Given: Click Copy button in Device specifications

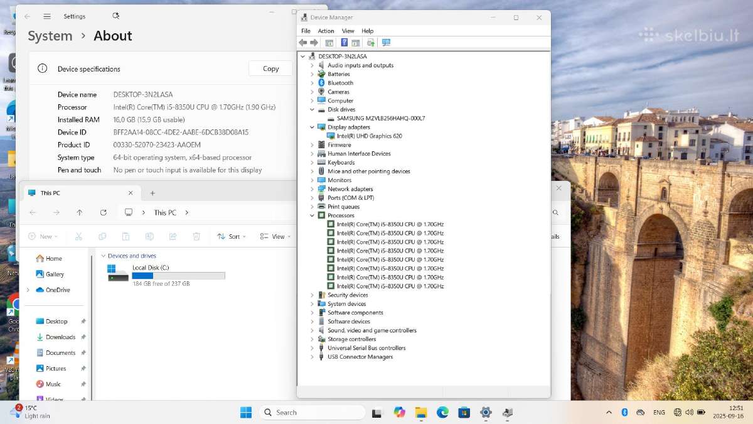Looking at the screenshot, I should pos(271,68).
